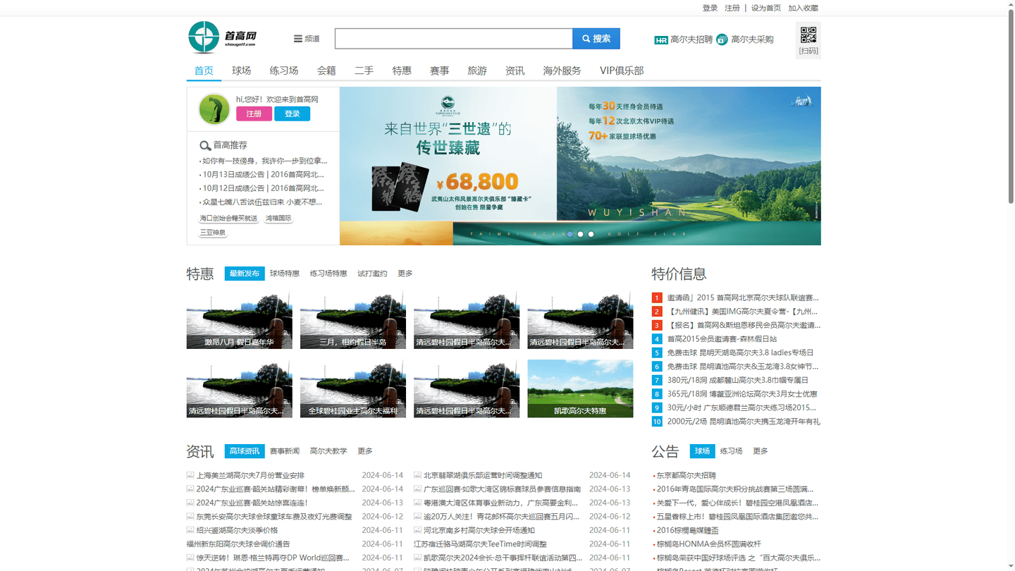
Task: Click the pink 注册 button
Action: [254, 113]
